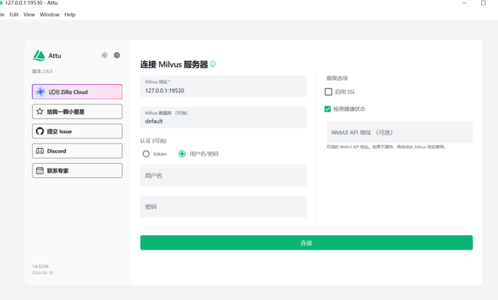Image resolution: width=498 pixels, height=300 pixels.
Task: Open the Edit menu
Action: [x=14, y=14]
